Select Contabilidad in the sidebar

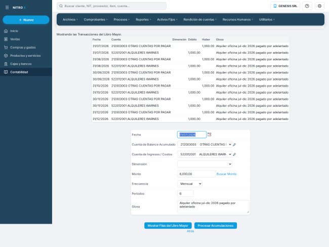pos(26,72)
